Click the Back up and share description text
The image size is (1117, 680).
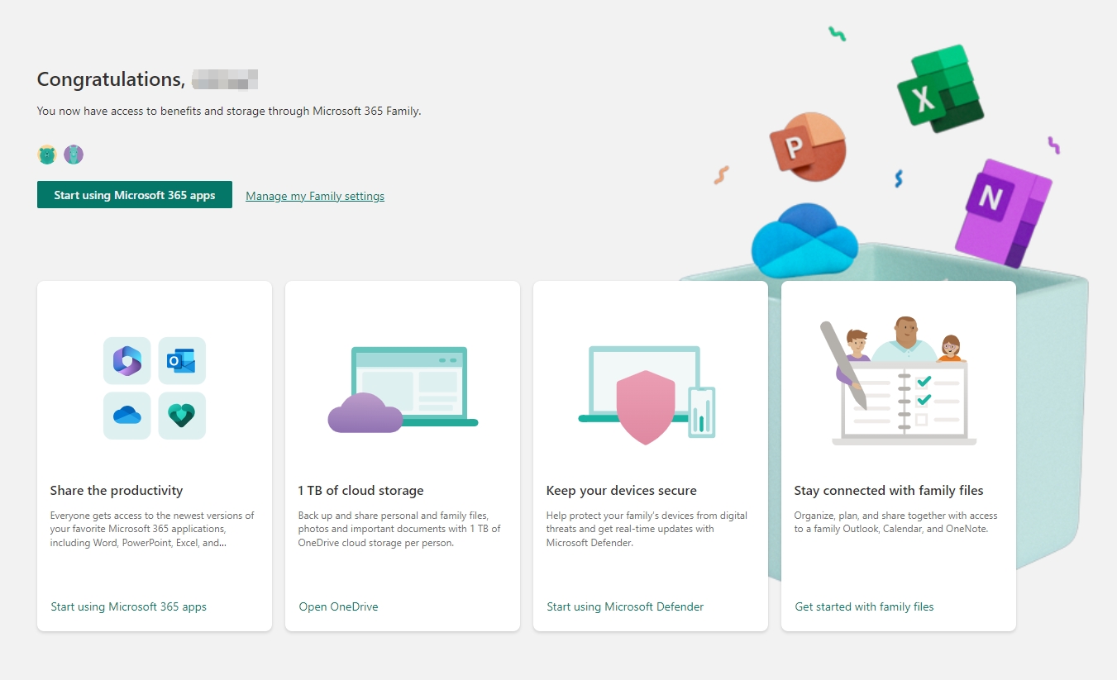[x=399, y=529]
